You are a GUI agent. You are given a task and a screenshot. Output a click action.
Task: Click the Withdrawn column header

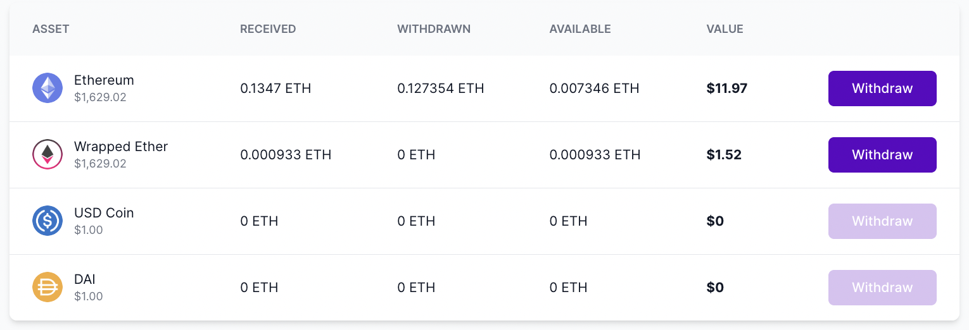tap(434, 29)
